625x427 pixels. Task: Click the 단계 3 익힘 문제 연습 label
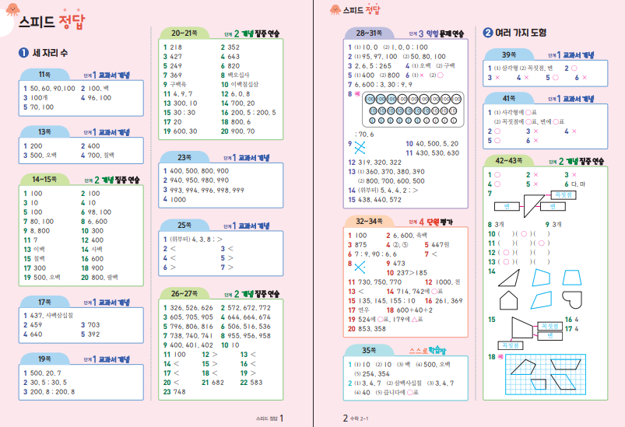pyautogui.click(x=436, y=34)
